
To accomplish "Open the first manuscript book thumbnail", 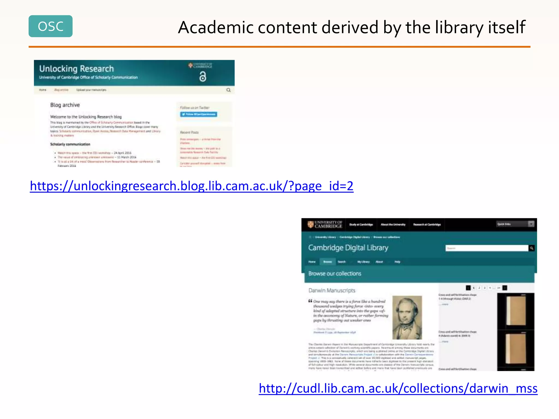I will pos(516,311).
